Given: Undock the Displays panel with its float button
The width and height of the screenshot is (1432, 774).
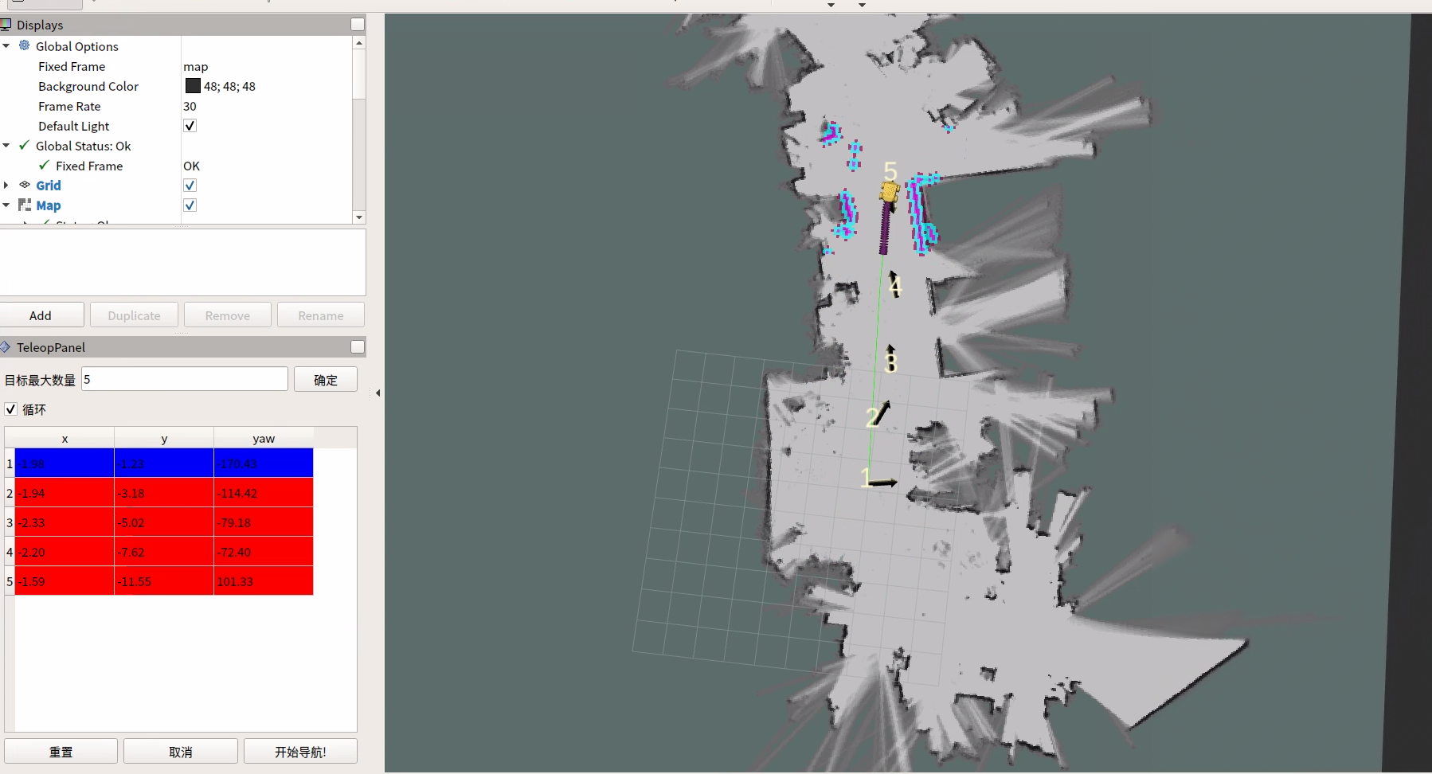Looking at the screenshot, I should (x=358, y=25).
